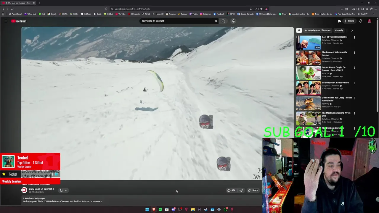Open Discord from the taskbar
The width and height of the screenshot is (379, 213).
click(x=173, y=209)
